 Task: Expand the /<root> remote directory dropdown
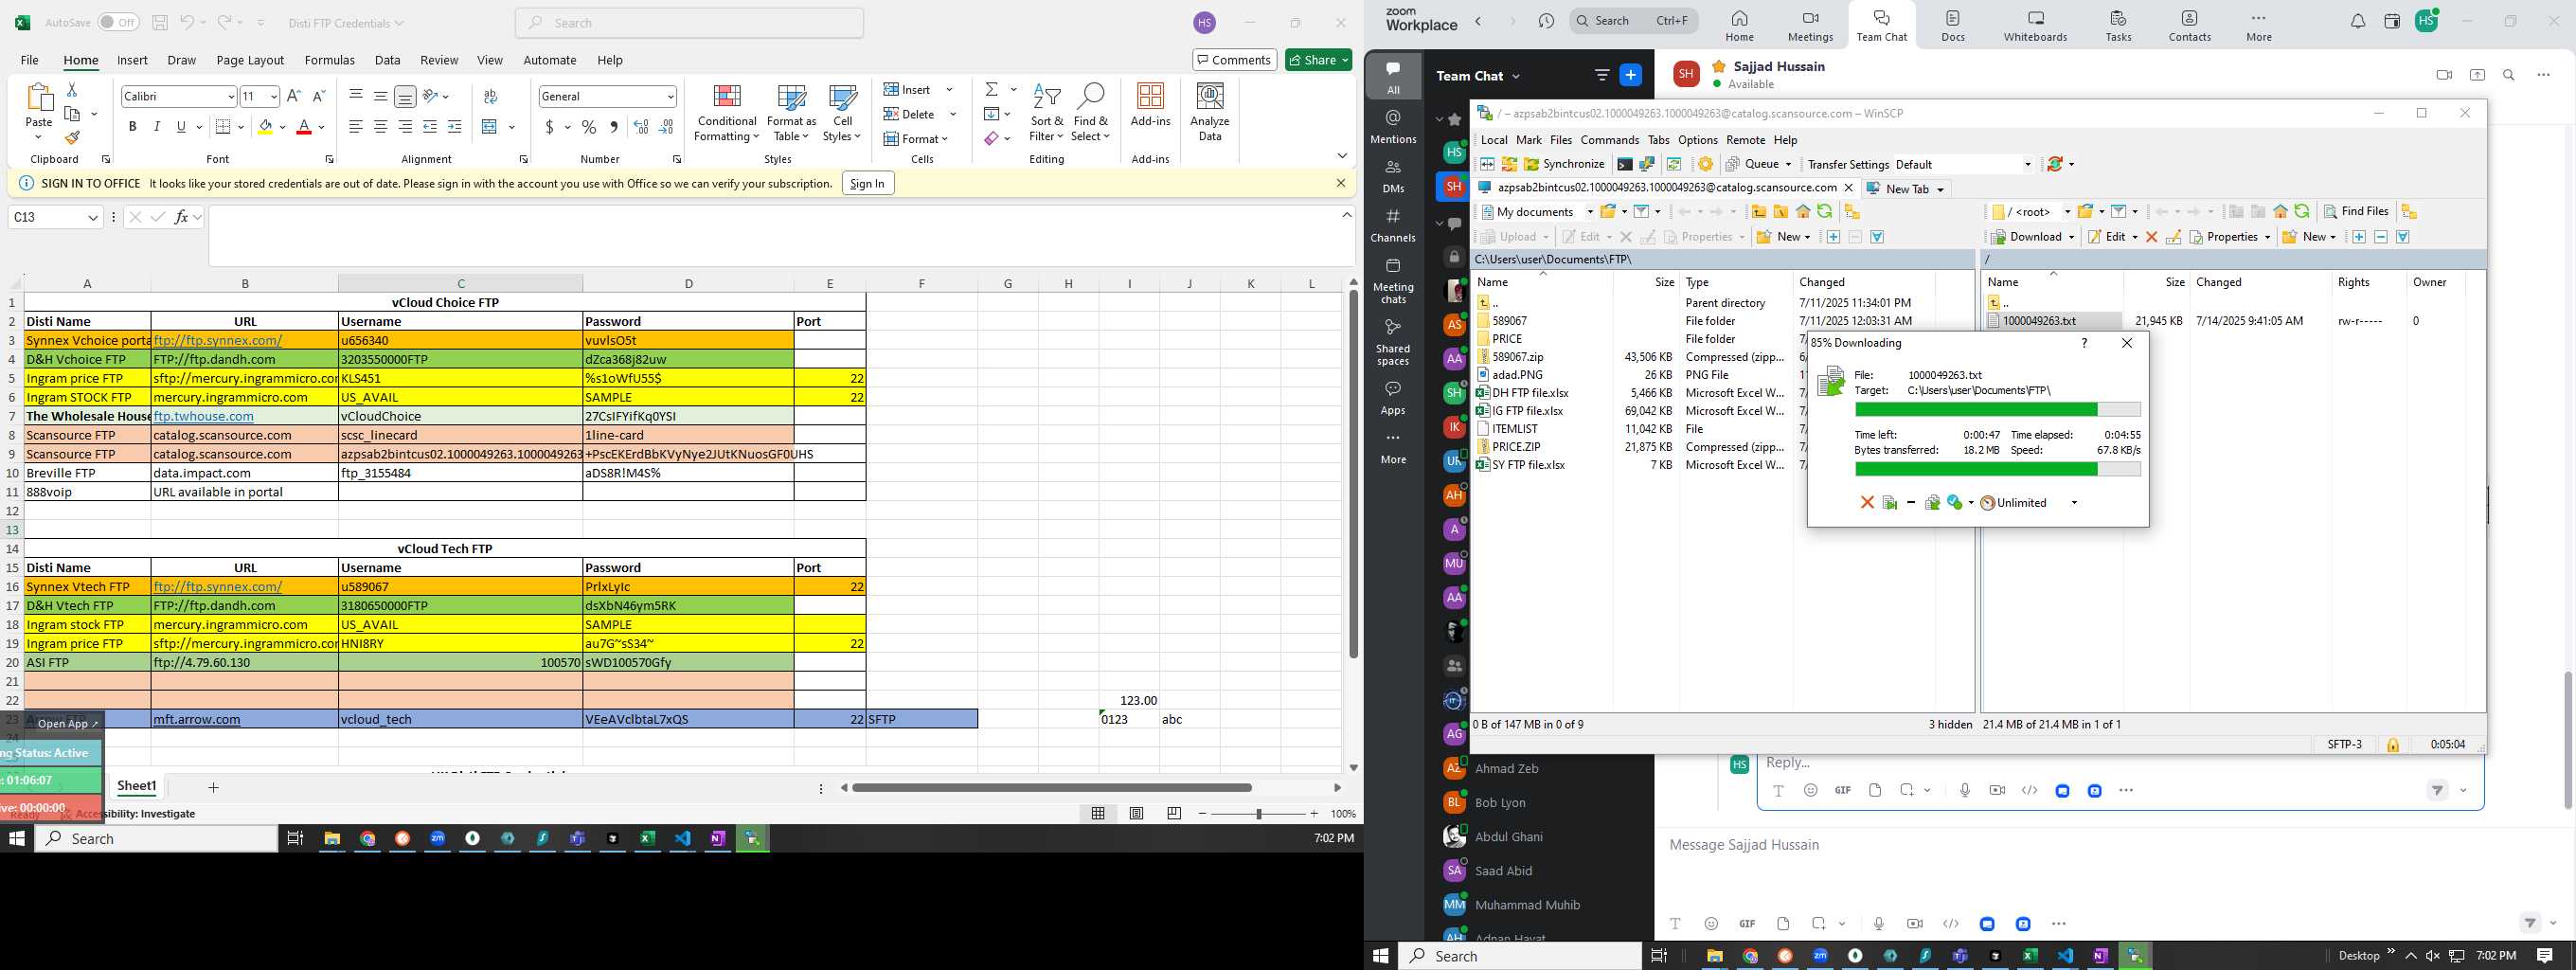tap(2067, 211)
